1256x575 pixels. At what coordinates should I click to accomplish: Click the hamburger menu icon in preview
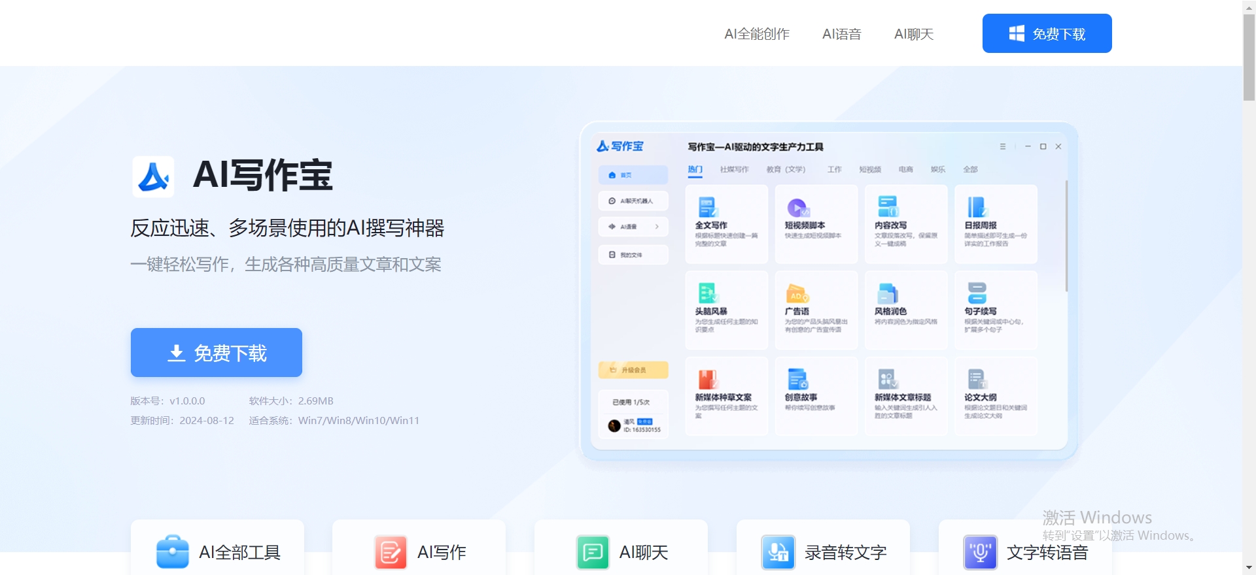pyautogui.click(x=1002, y=146)
